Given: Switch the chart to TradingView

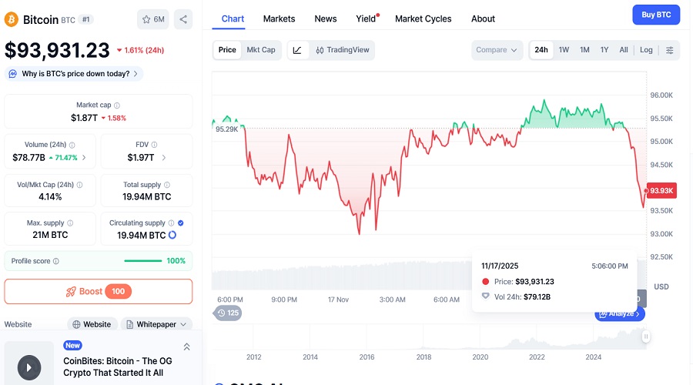Looking at the screenshot, I should pyautogui.click(x=343, y=50).
